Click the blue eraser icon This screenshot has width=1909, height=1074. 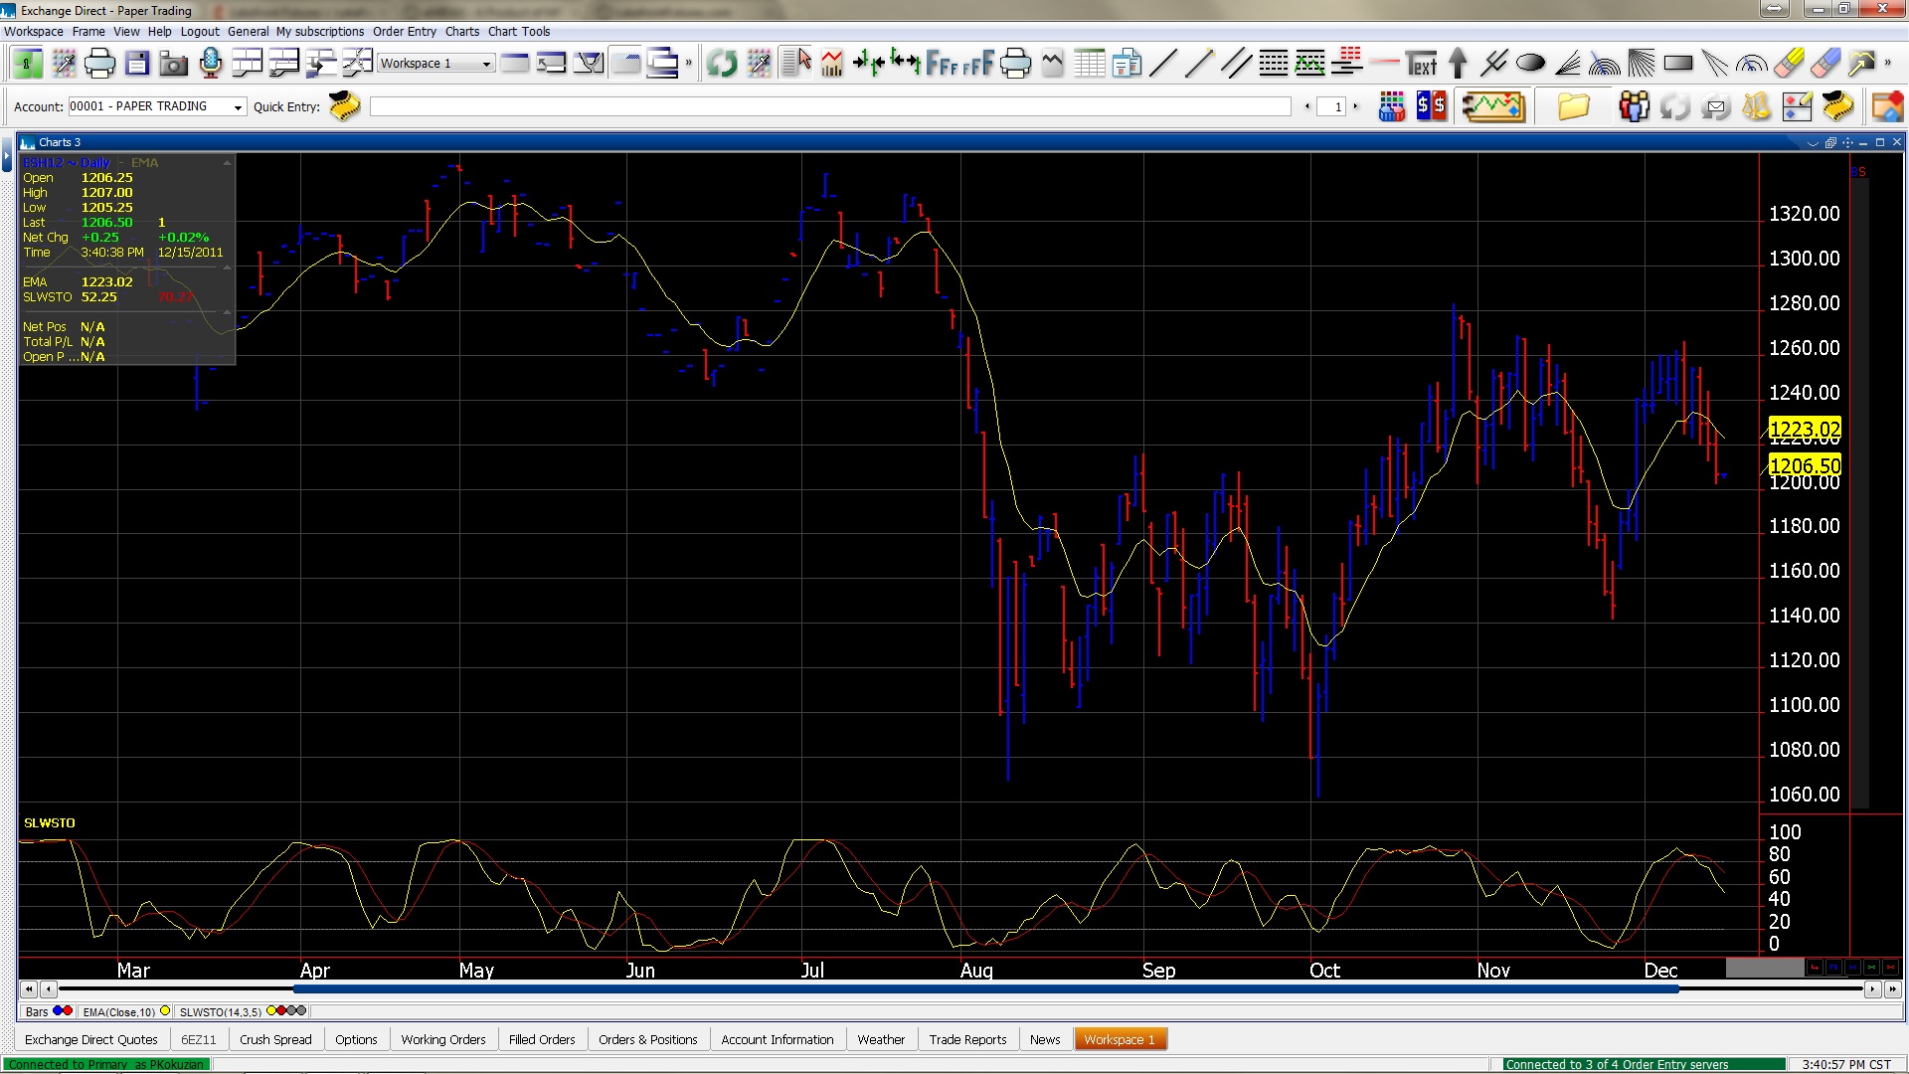(x=1825, y=64)
